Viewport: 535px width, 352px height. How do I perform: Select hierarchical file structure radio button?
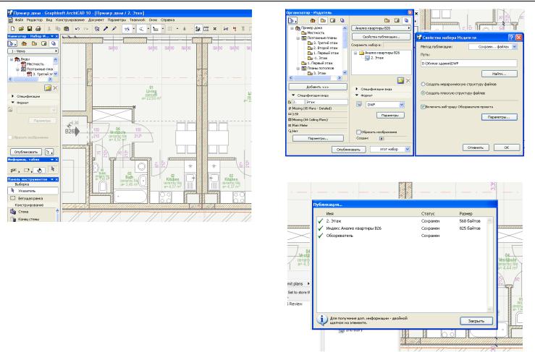coord(423,84)
